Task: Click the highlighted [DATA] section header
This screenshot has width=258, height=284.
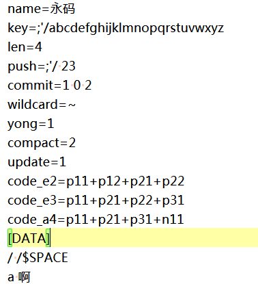Action: (29, 237)
